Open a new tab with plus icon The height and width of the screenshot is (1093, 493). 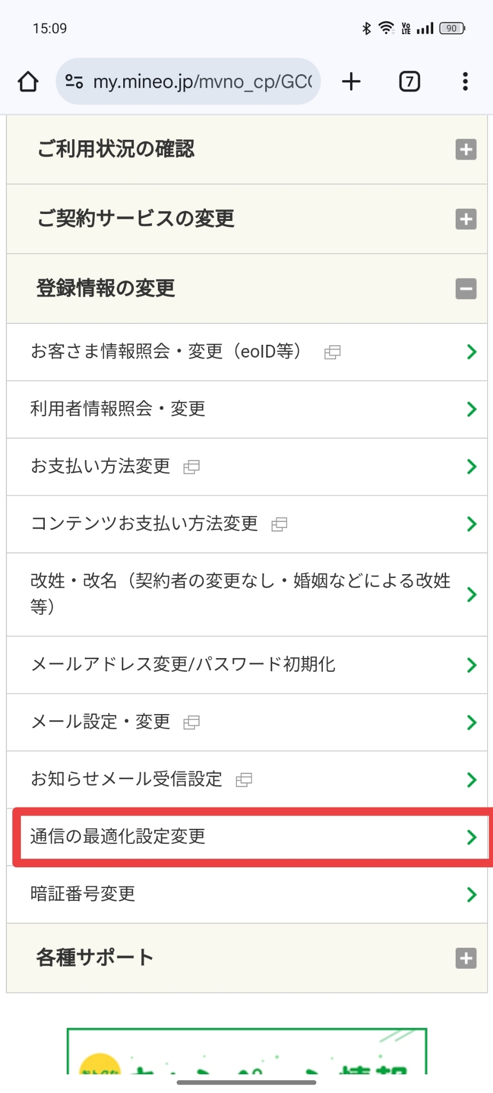351,82
